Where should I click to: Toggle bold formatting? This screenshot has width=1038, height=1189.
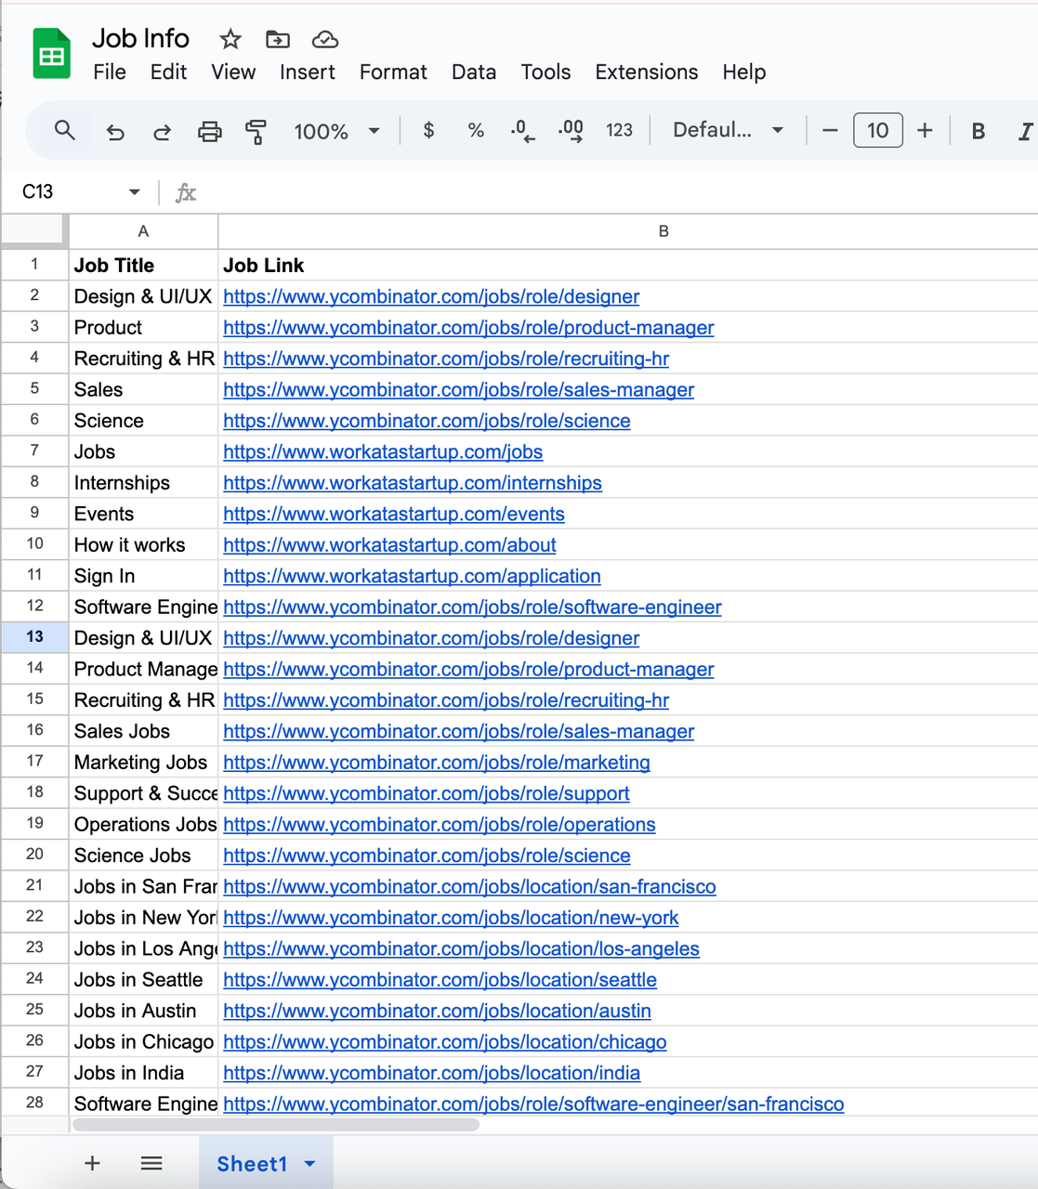[978, 131]
